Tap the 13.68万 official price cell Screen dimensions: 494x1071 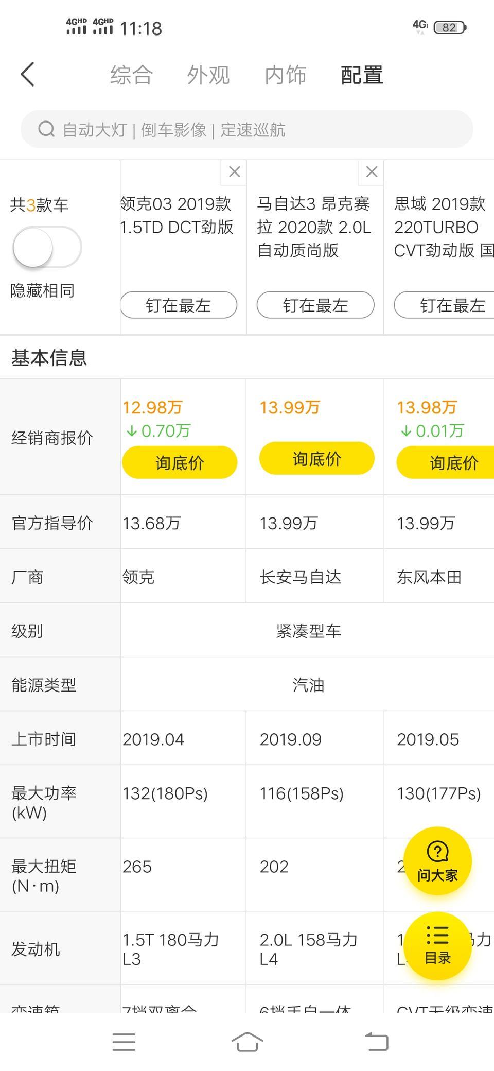click(x=183, y=523)
